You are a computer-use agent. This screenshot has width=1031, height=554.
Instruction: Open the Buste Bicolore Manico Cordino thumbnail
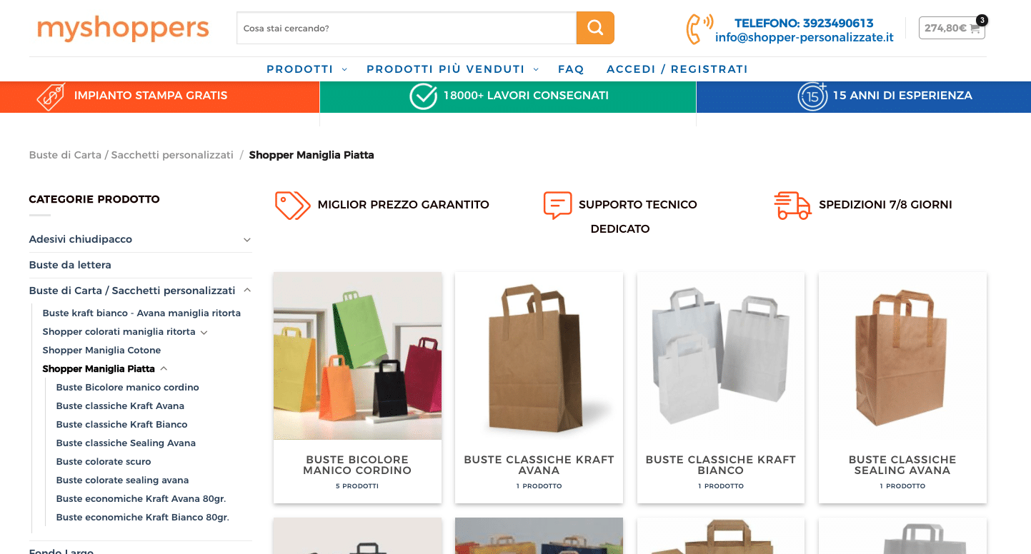(x=357, y=356)
